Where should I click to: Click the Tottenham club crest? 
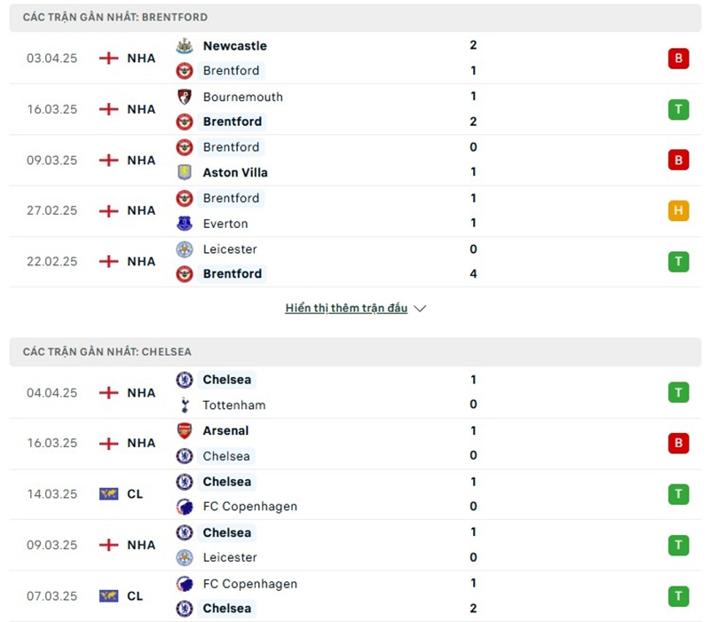coord(185,405)
